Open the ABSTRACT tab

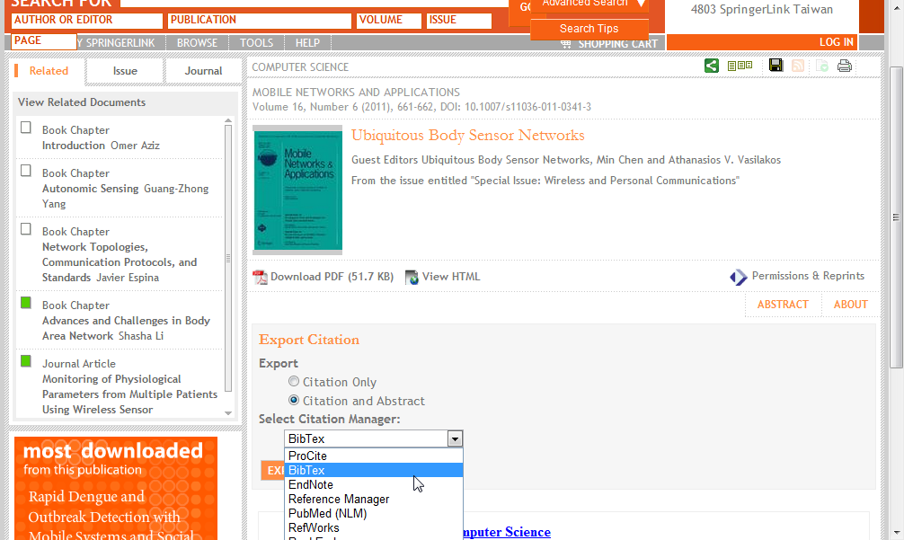[783, 305]
